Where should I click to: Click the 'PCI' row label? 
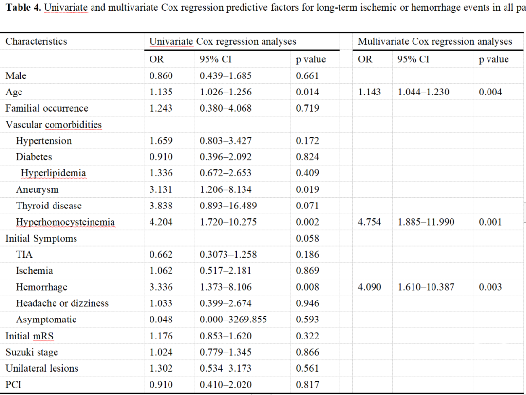pyautogui.click(x=13, y=385)
